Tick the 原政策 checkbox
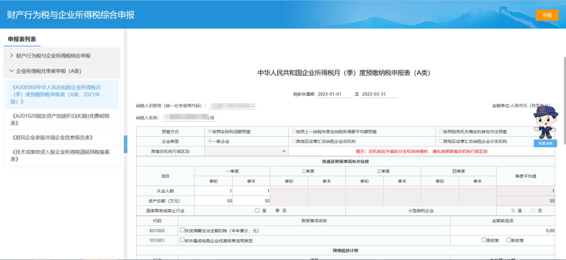This screenshot has height=260, width=566. (484, 240)
